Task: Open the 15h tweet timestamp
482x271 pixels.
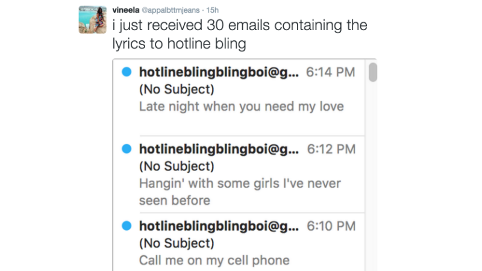Action: [211, 10]
